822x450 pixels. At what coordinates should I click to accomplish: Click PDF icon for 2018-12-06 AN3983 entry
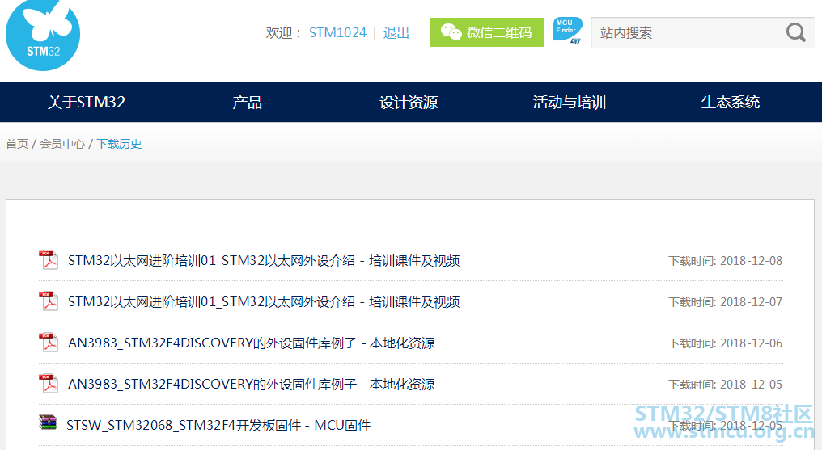click(x=49, y=343)
